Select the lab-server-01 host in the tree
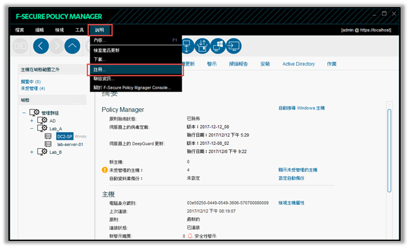This screenshot has width=409, height=248. pyautogui.click(x=70, y=144)
